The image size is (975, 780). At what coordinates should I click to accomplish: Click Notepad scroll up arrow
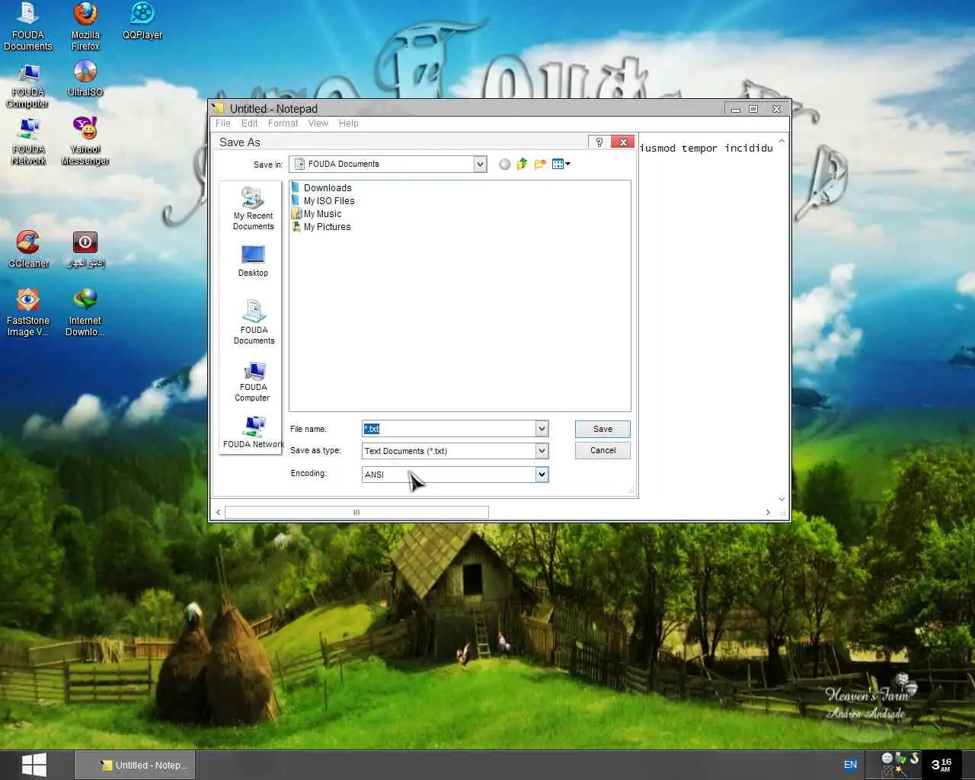(782, 142)
